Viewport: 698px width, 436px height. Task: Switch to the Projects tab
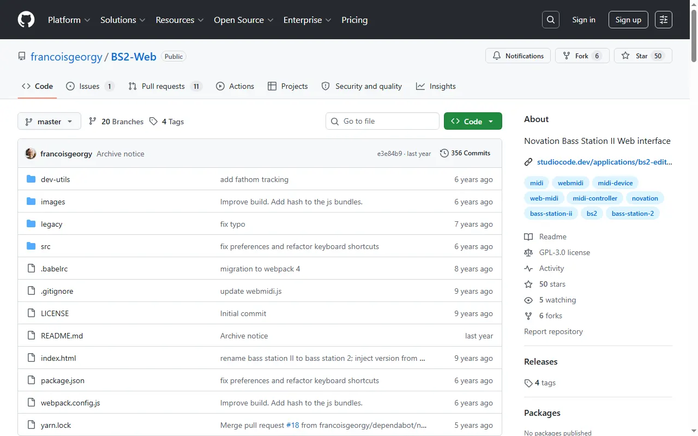(288, 86)
